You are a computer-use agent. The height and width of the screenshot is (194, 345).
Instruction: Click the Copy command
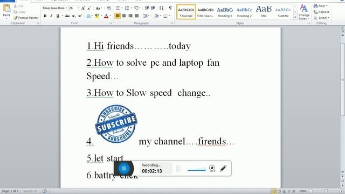(x=19, y=12)
